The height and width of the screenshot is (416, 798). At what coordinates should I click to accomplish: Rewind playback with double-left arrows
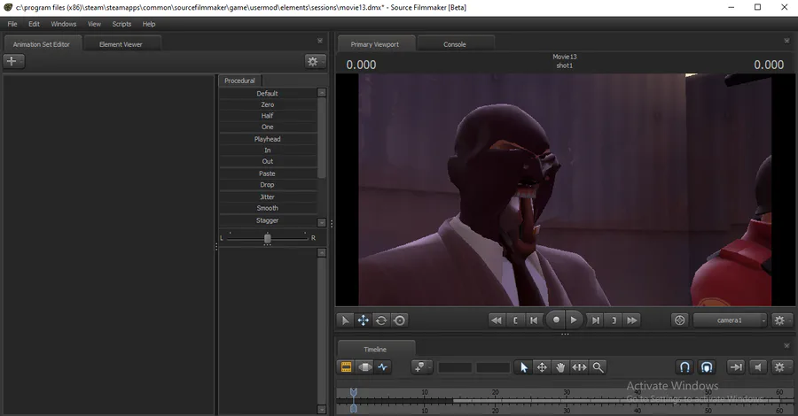(x=497, y=320)
